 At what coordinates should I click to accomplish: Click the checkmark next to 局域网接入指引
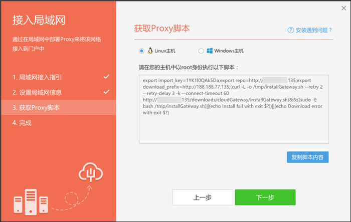coord(106,77)
